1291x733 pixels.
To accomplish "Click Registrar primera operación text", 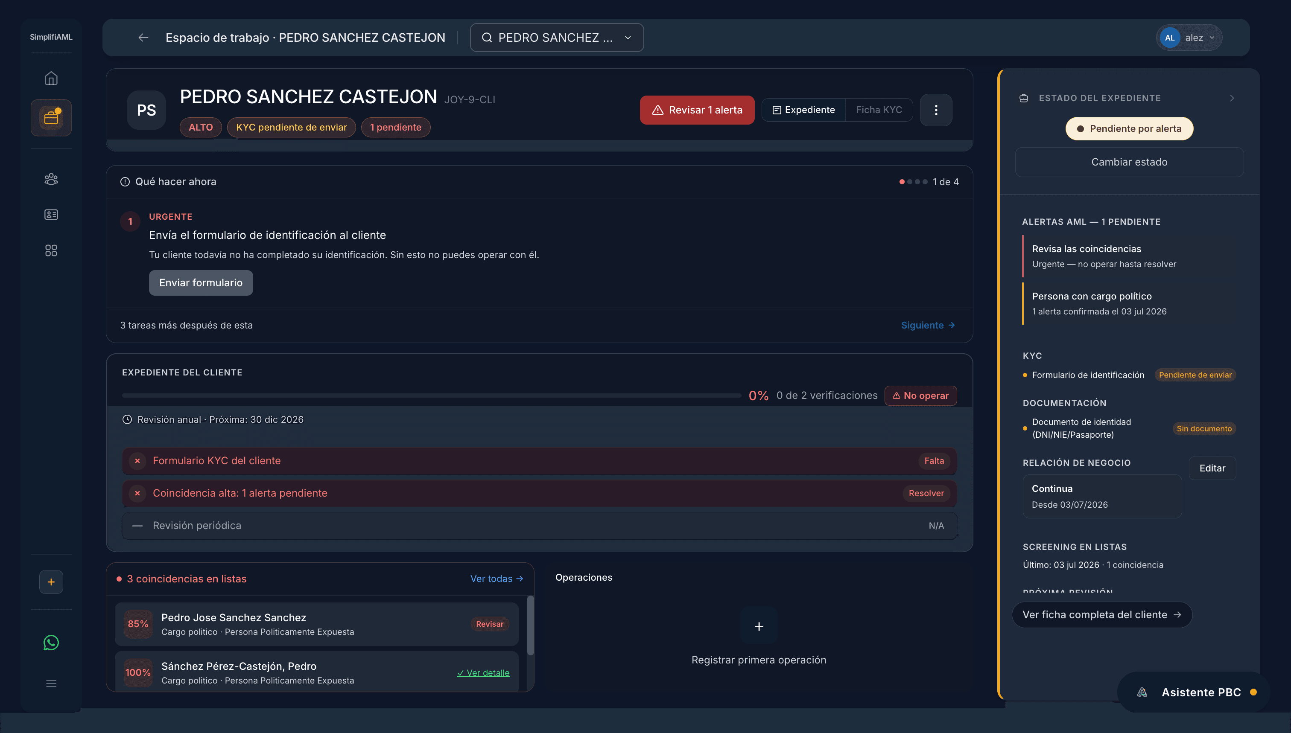I will tap(759, 660).
